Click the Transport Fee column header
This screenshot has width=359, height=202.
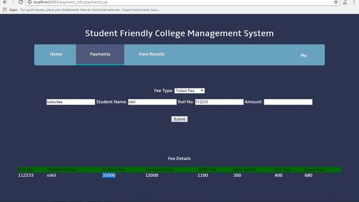coord(159,169)
